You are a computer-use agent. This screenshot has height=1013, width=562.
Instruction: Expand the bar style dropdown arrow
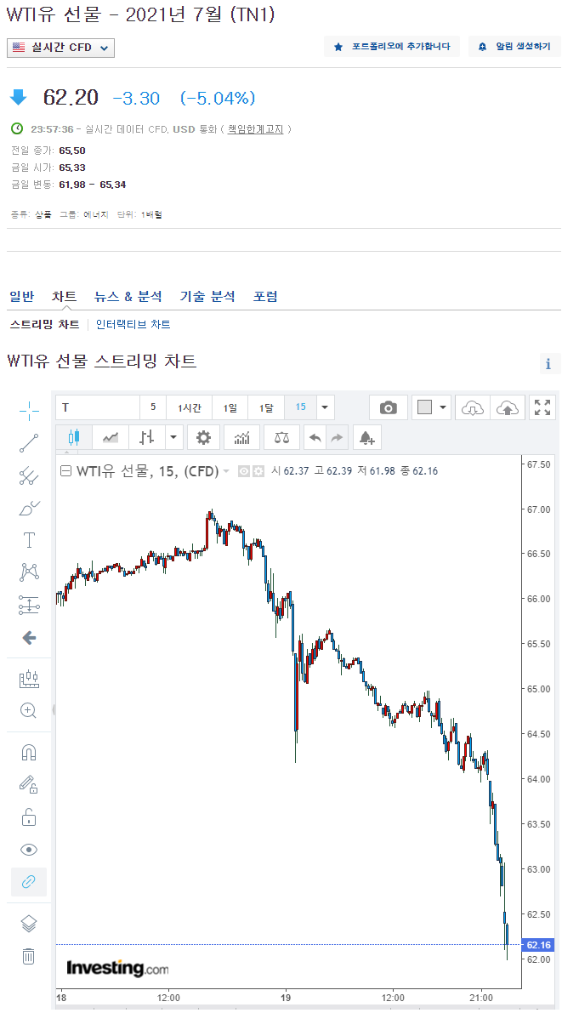point(173,437)
